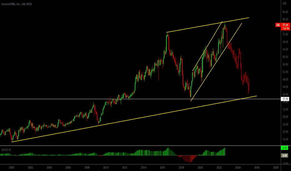The image size is (291, 171).
Task: Click the 72.00 price axis label
Action: 285,35
